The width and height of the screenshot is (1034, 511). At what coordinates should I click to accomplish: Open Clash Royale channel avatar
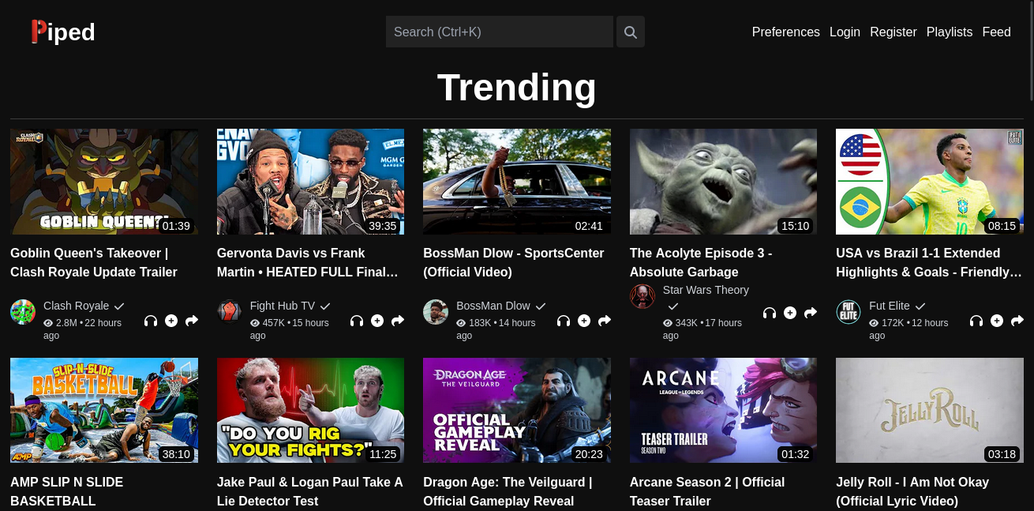click(23, 312)
